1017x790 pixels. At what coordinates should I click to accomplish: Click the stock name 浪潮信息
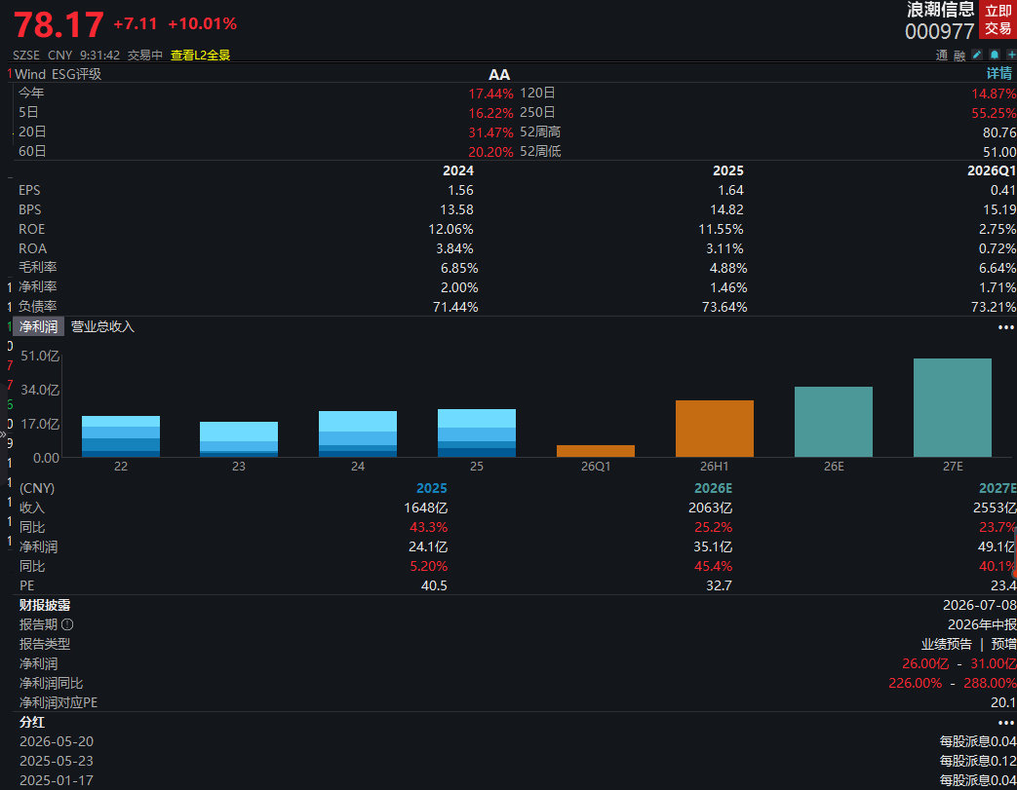[940, 10]
